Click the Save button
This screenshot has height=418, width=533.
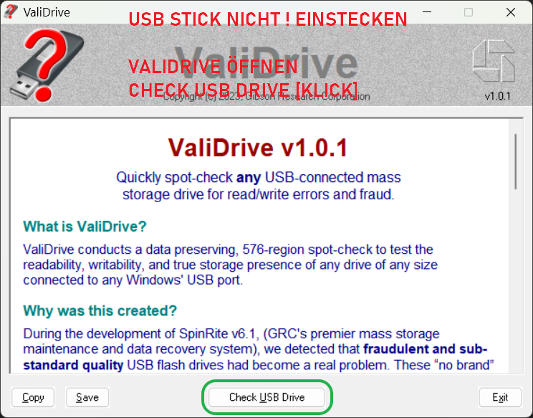click(x=87, y=397)
